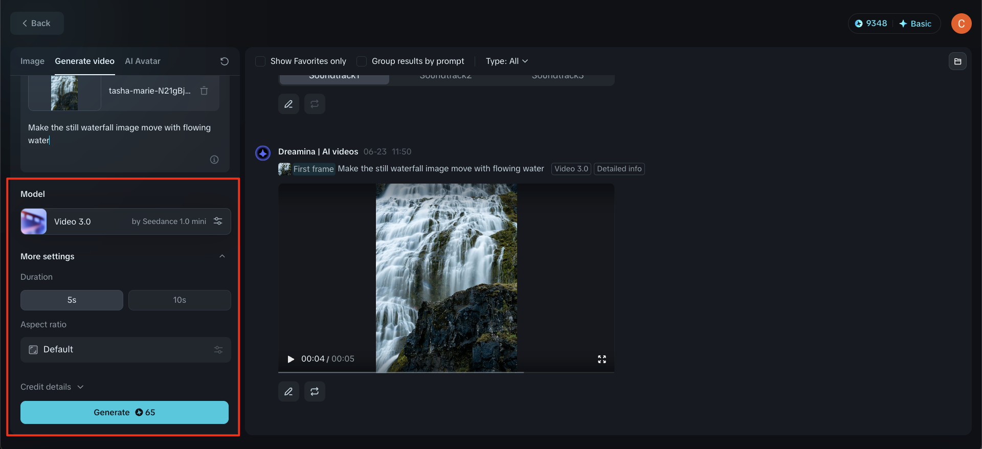Screen dimensions: 982x449
Task: Click the Dreamina | AI videos title
Action: point(318,152)
